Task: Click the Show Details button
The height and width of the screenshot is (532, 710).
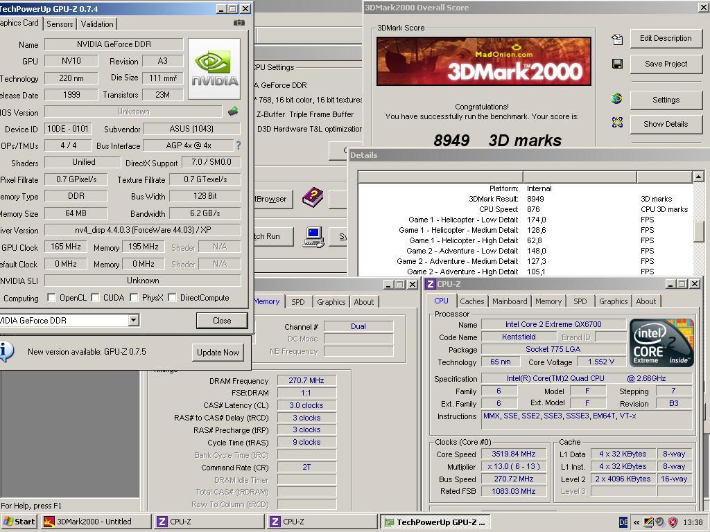Action: (666, 124)
